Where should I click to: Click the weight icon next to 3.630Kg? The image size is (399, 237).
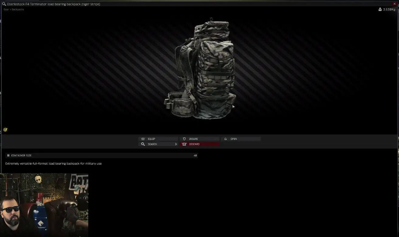(380, 9)
